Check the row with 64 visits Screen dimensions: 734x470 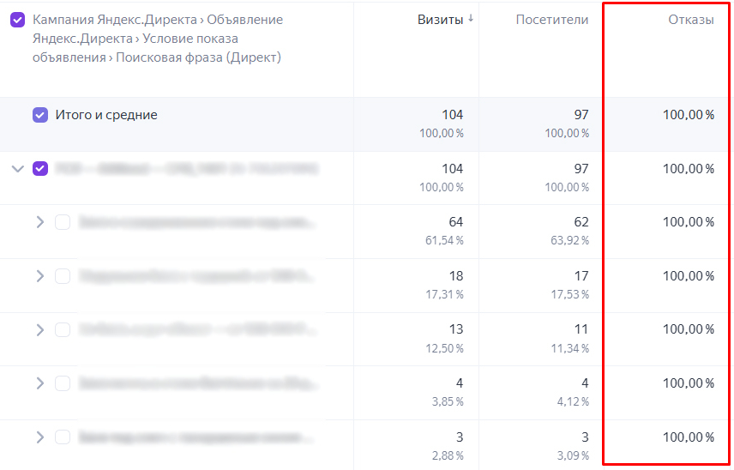[63, 222]
